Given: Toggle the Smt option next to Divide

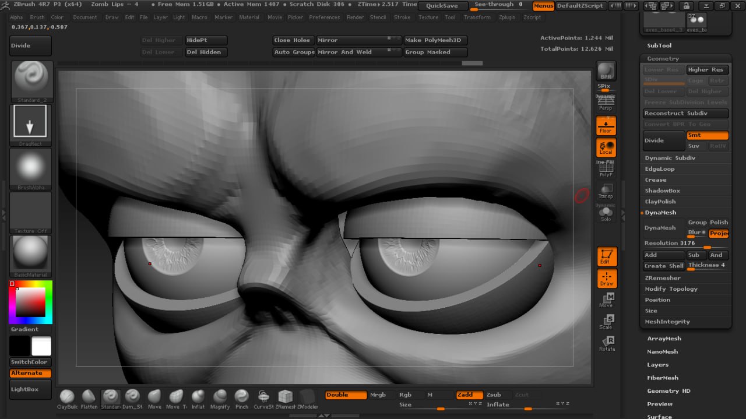Looking at the screenshot, I should (x=708, y=135).
